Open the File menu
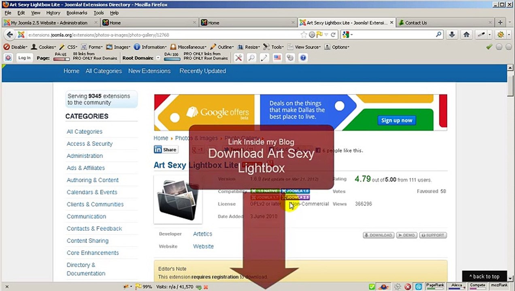515x291 pixels. coord(8,13)
